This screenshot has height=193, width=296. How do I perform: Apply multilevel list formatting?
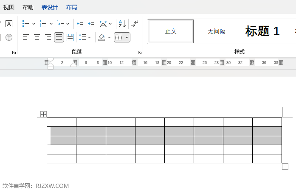pos(61,24)
